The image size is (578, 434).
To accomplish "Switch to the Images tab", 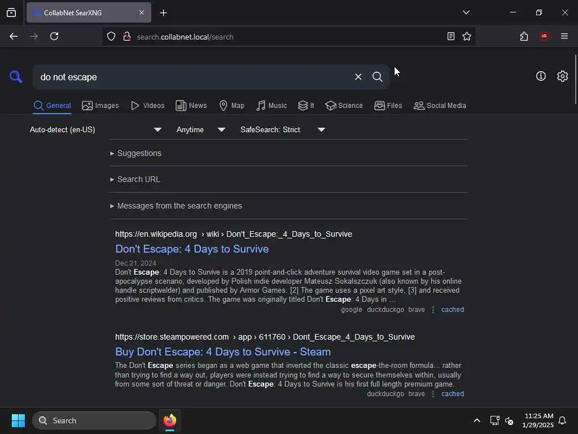I will pyautogui.click(x=100, y=106).
